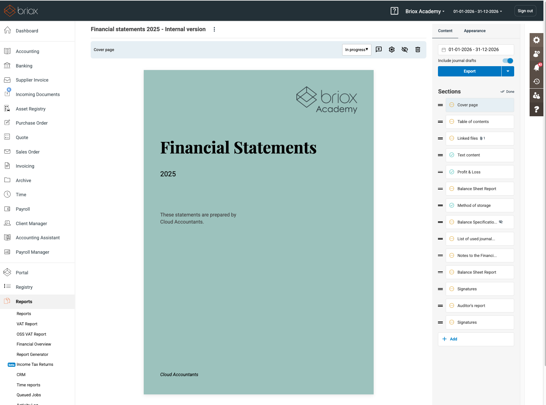The width and height of the screenshot is (546, 405).
Task: Open the history clock icon in right rail
Action: (536, 82)
